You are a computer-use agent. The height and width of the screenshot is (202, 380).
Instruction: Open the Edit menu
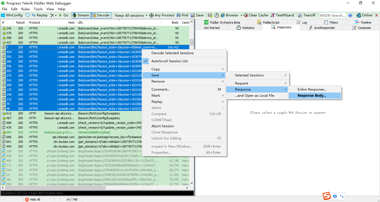(14, 9)
